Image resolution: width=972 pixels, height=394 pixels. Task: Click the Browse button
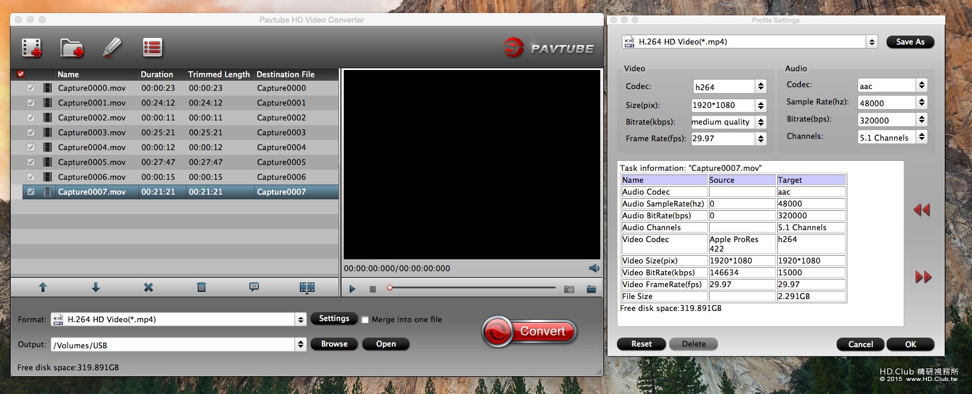(x=334, y=344)
